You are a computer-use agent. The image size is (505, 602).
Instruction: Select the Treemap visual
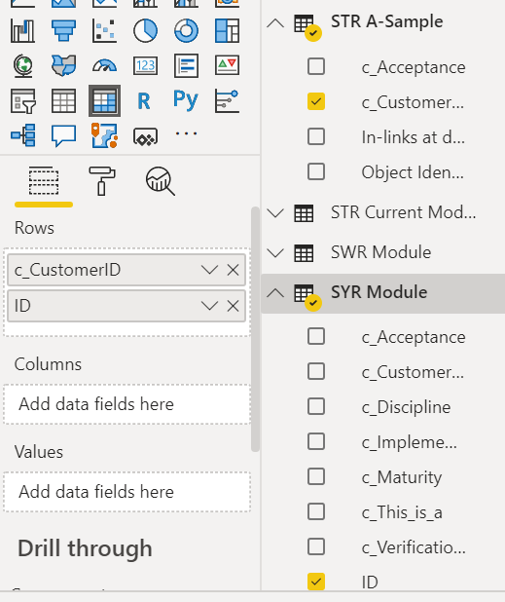click(x=227, y=31)
